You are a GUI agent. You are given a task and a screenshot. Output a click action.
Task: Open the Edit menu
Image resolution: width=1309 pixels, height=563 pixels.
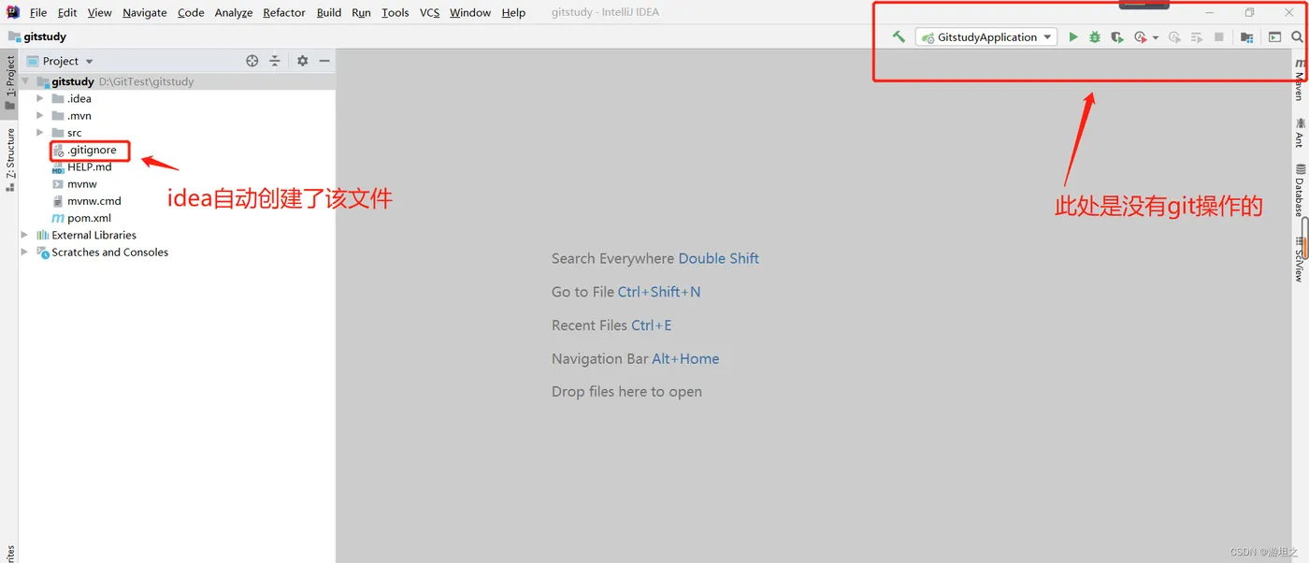pyautogui.click(x=67, y=12)
